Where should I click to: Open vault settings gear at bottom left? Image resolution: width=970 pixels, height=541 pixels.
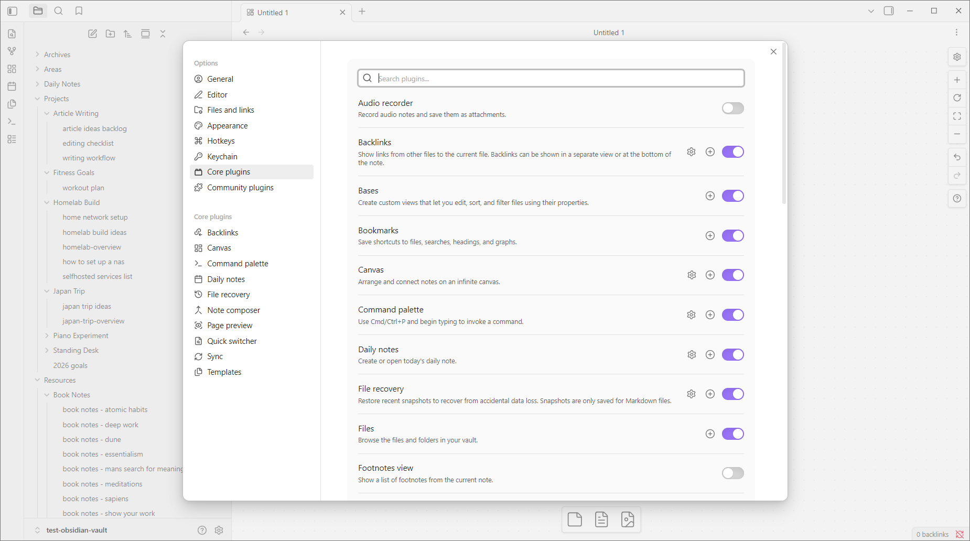click(219, 531)
